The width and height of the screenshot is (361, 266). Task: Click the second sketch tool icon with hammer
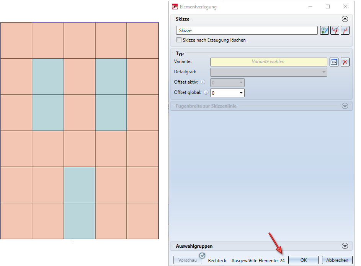(335, 30)
